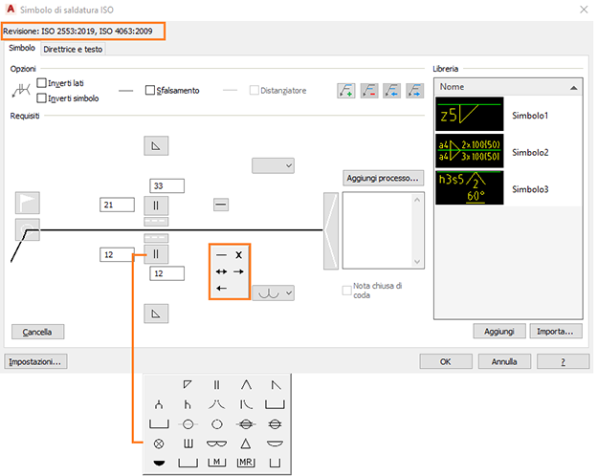
Task: Click upper angle triangle button
Action: pyautogui.click(x=156, y=145)
